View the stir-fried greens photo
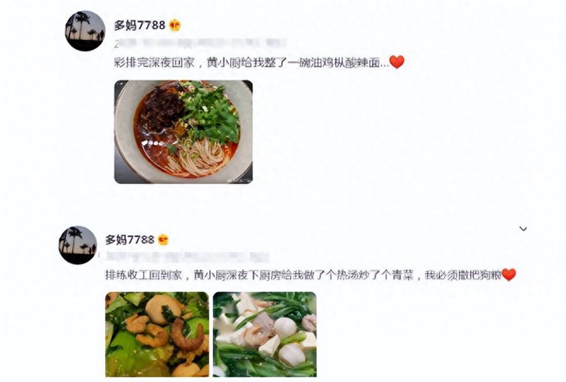 [157, 334]
